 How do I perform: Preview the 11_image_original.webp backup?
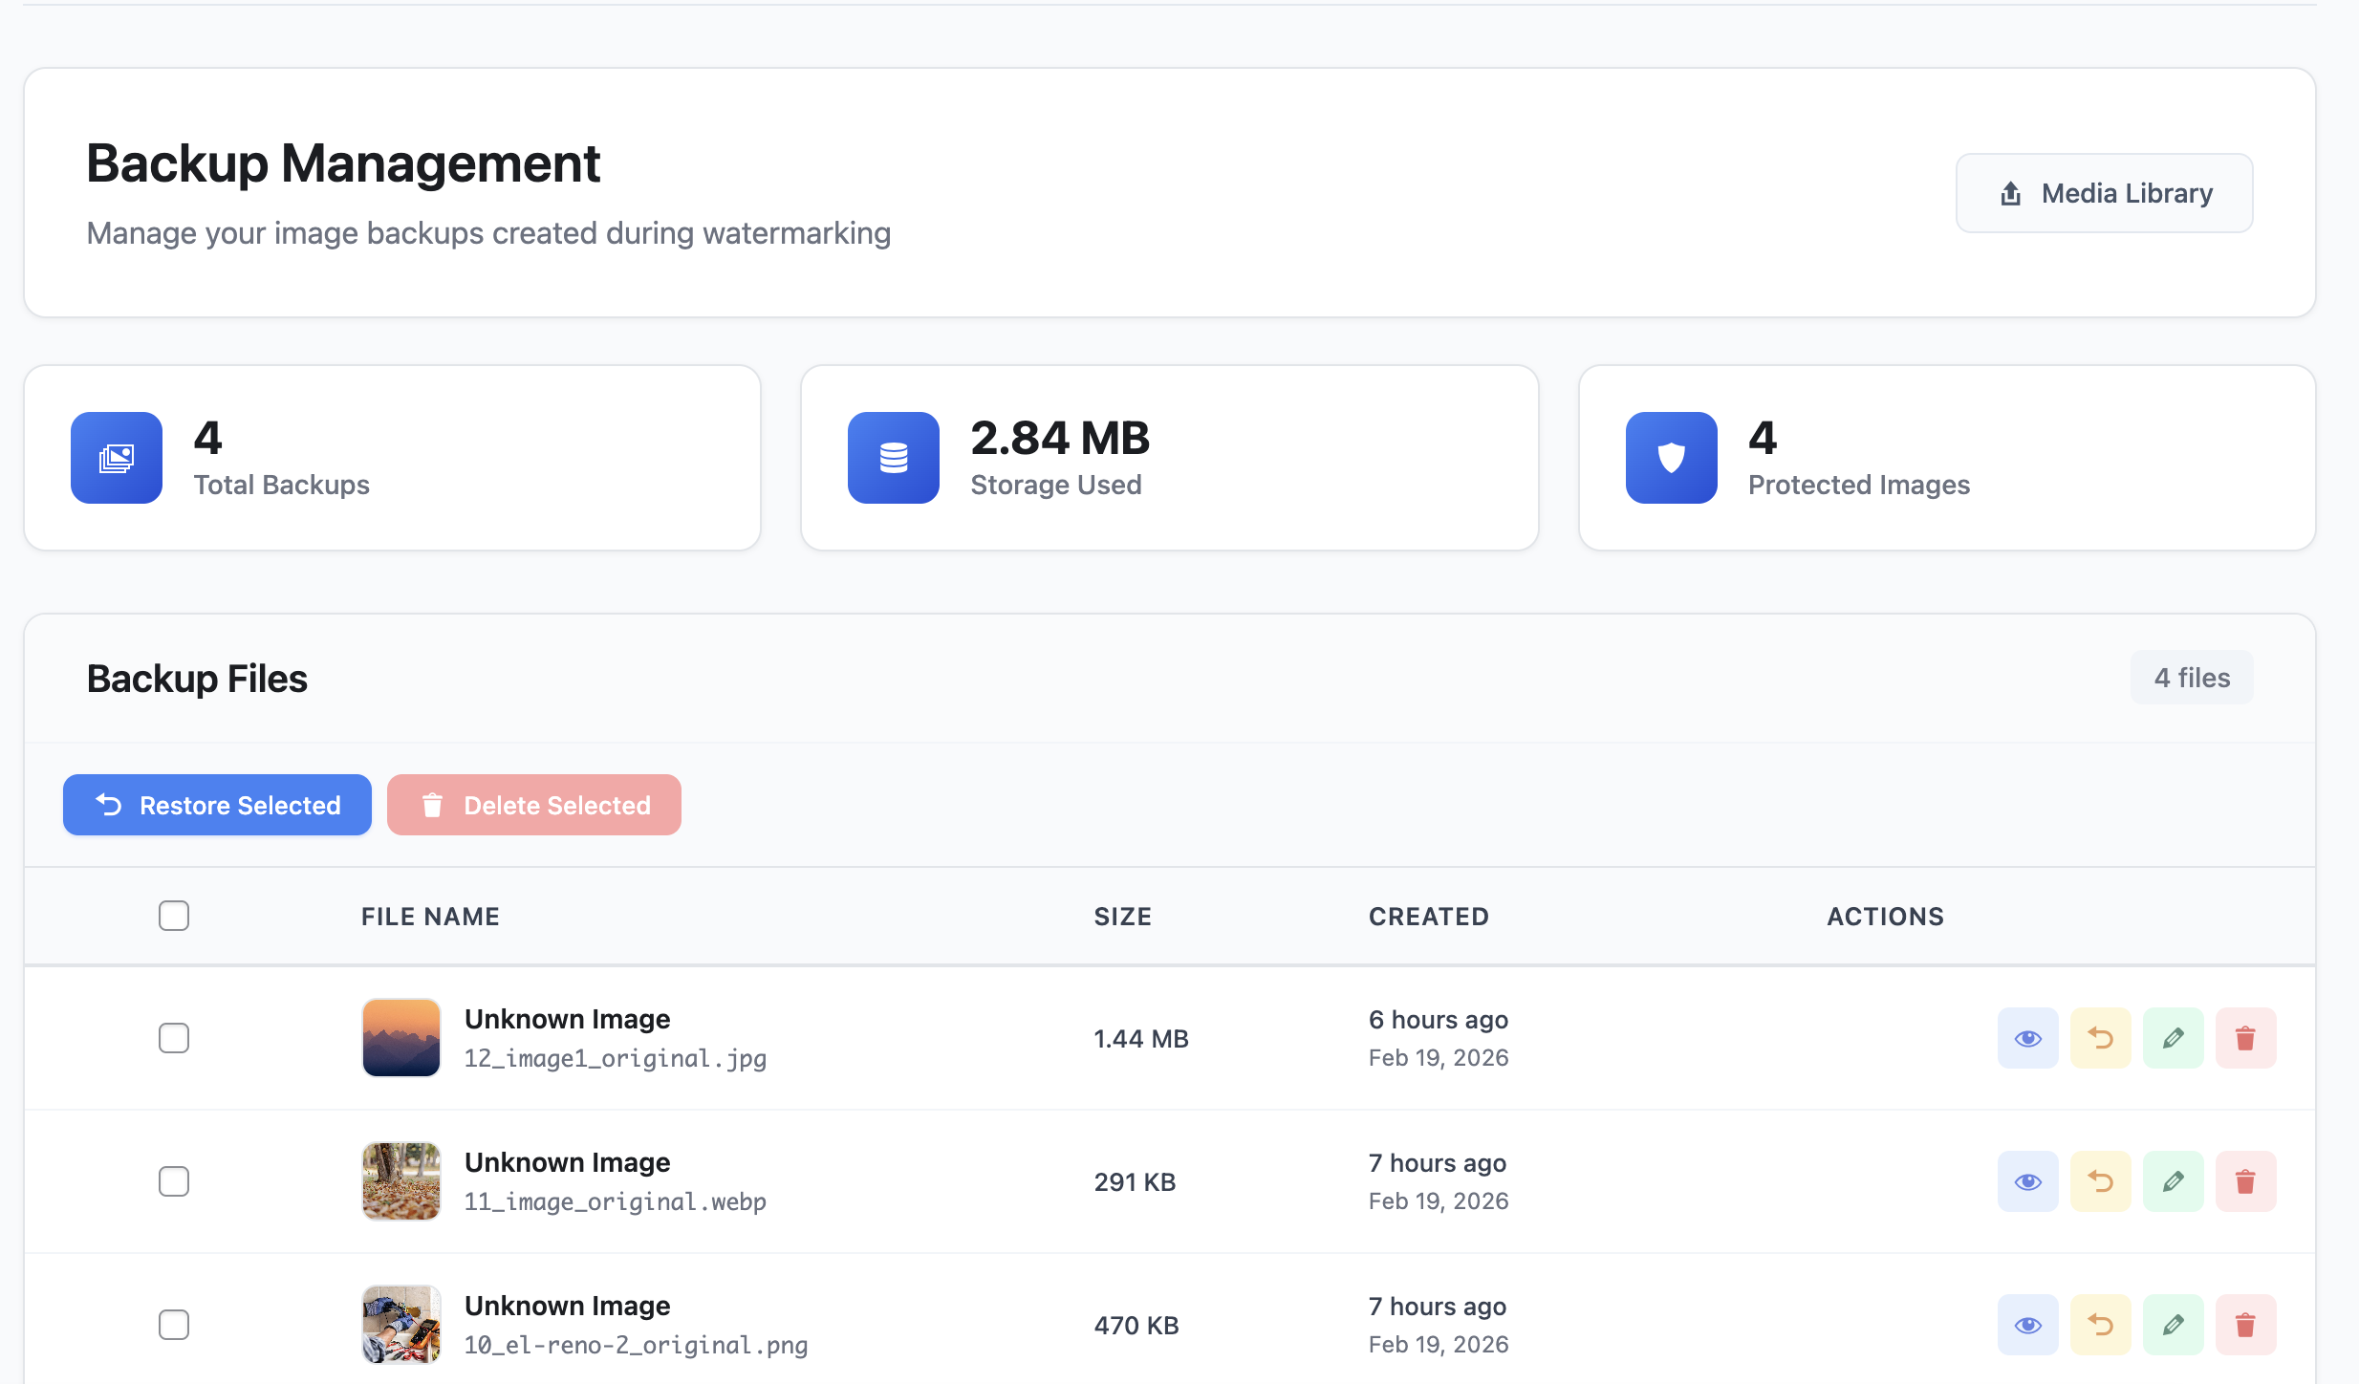[x=2028, y=1181]
